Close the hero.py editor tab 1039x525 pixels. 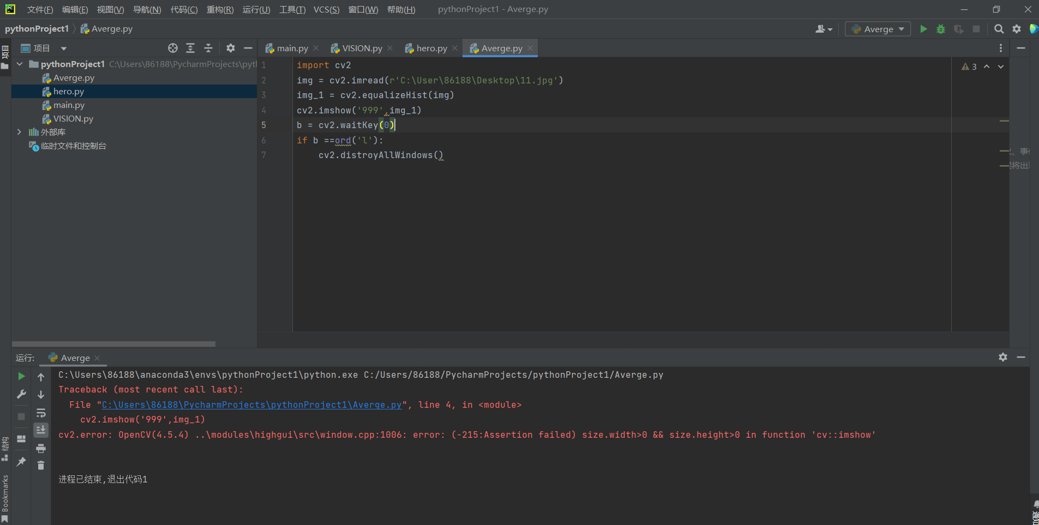tap(455, 48)
